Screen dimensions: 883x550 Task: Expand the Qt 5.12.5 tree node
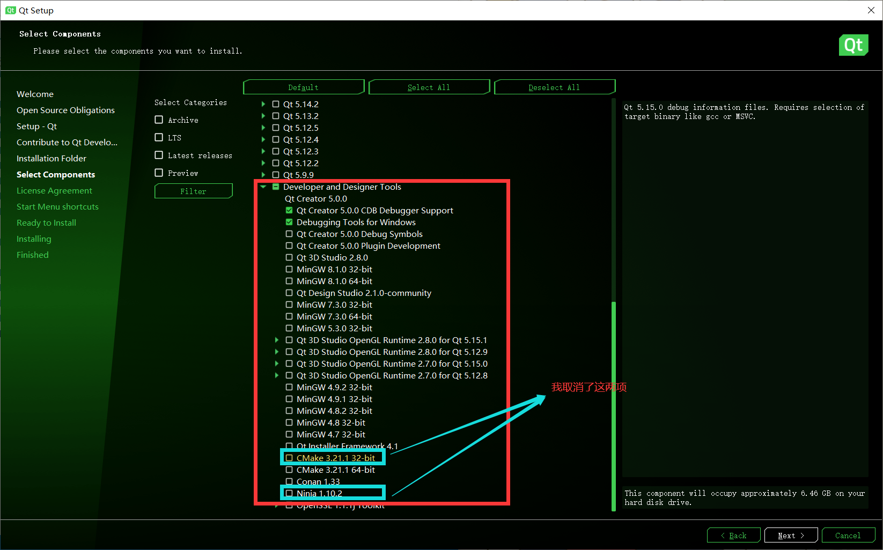coord(263,128)
